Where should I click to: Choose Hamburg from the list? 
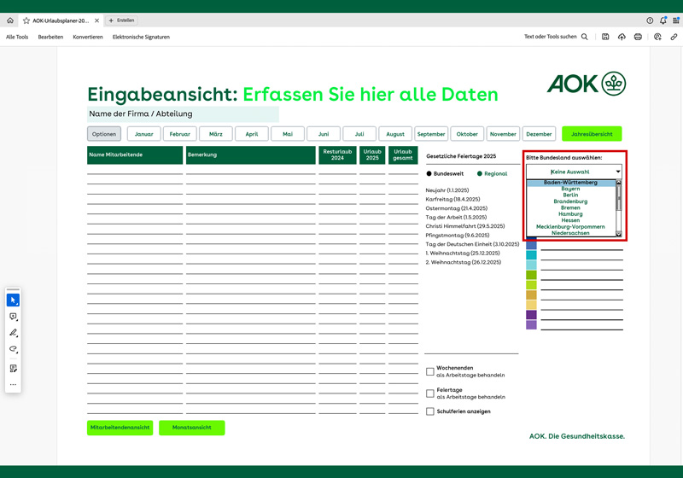point(570,214)
